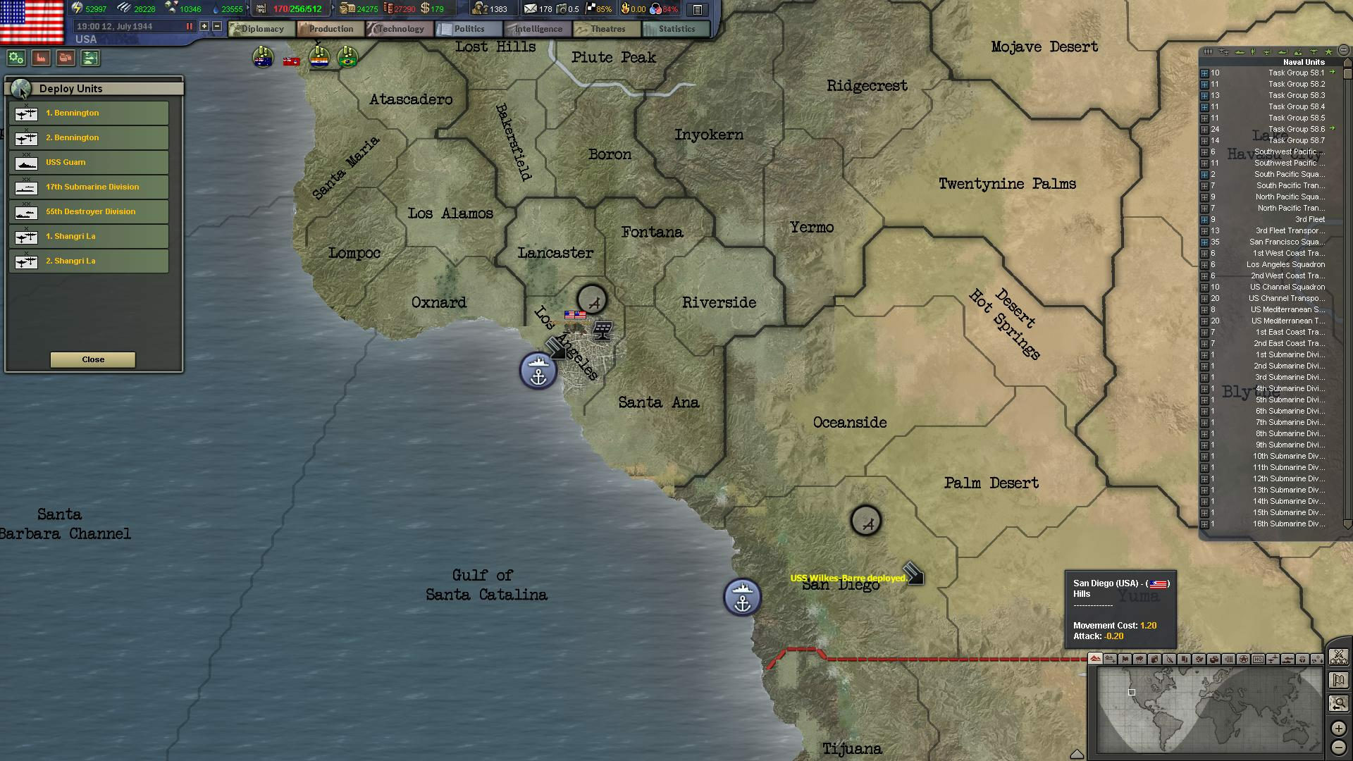Toggle the infantry filter in Naval Units panel
This screenshot has width=1353, height=761.
point(1208,52)
